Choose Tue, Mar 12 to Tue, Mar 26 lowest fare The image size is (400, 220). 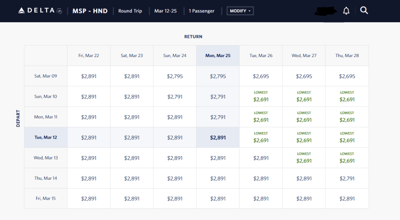261,138
